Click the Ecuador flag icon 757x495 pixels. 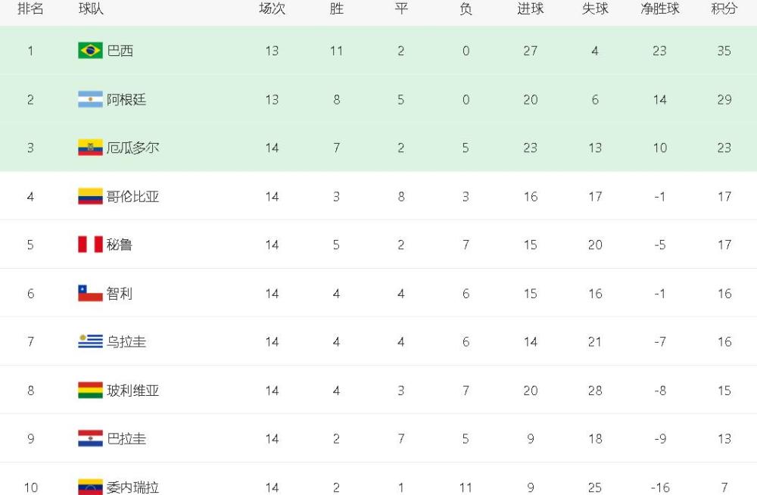point(90,148)
